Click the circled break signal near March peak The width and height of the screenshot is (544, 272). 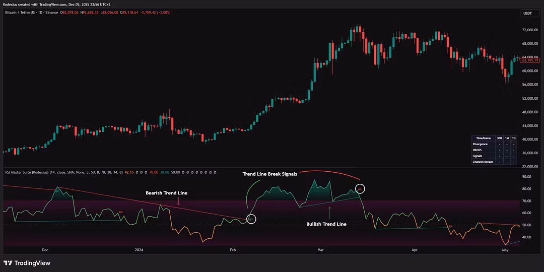[x=360, y=189]
